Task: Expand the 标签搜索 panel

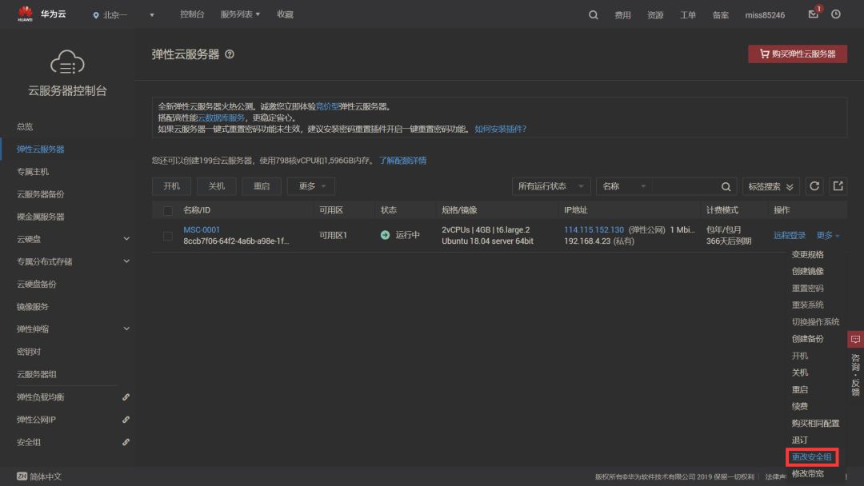Action: tap(771, 186)
